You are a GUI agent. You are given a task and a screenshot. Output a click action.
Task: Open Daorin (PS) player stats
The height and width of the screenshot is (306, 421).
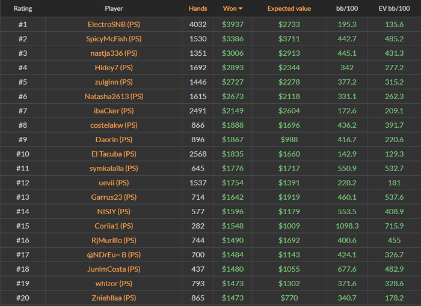(x=114, y=139)
